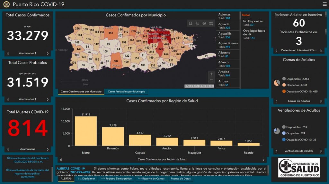The image size is (329, 184).
Task: Go back on Total Muertes panel
Action: pyautogui.click(x=8, y=149)
